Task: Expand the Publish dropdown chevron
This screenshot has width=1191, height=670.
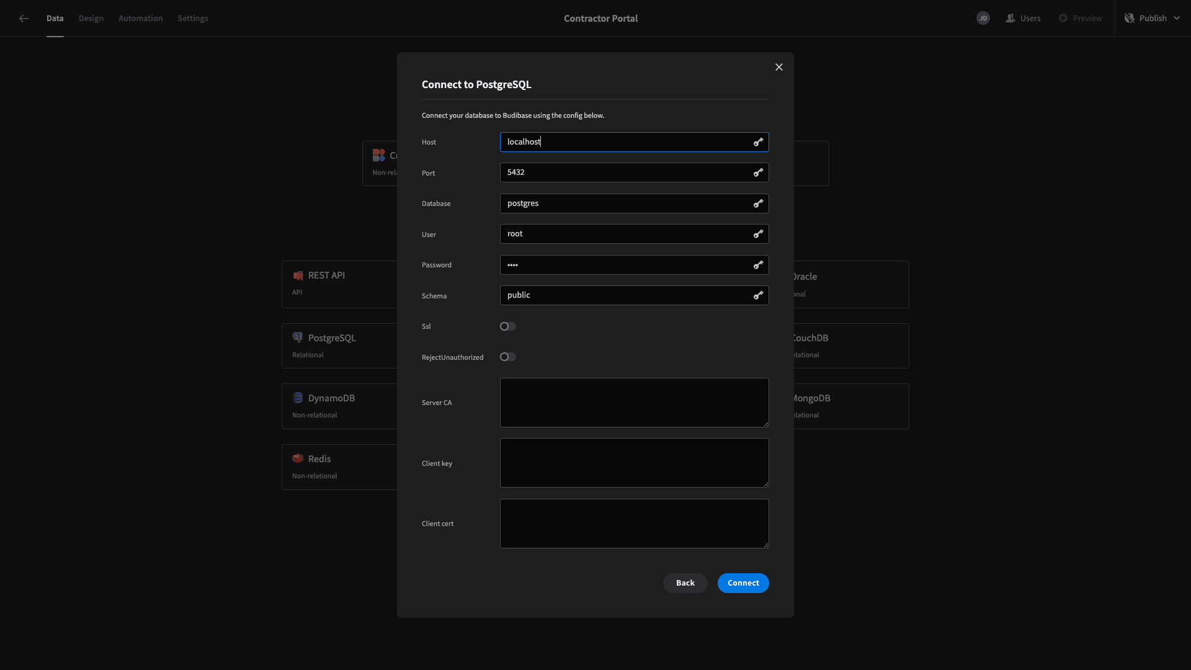Action: [x=1177, y=19]
